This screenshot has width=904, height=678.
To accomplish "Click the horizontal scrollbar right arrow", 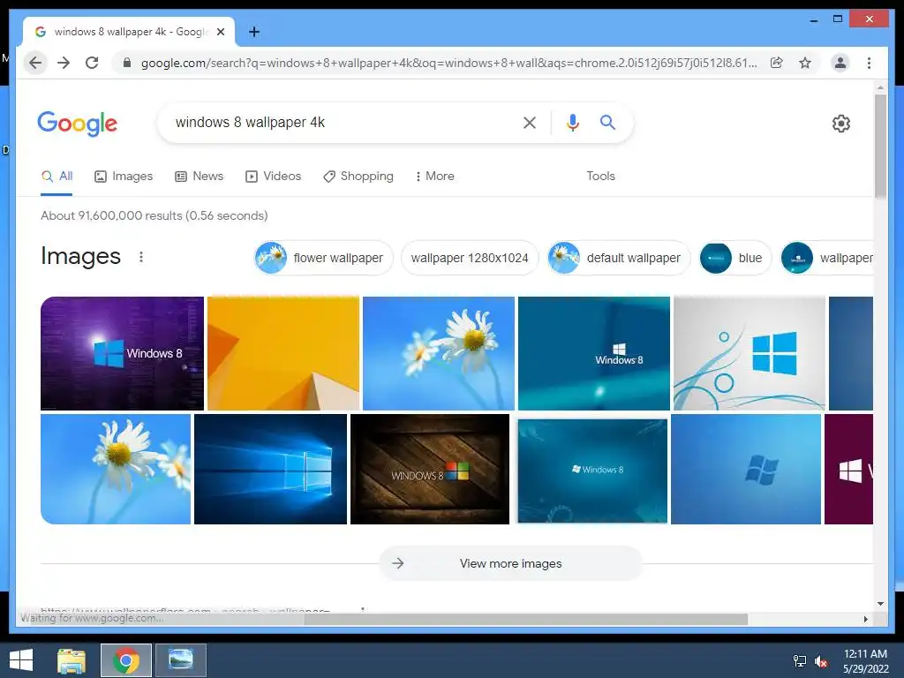I will click(866, 619).
